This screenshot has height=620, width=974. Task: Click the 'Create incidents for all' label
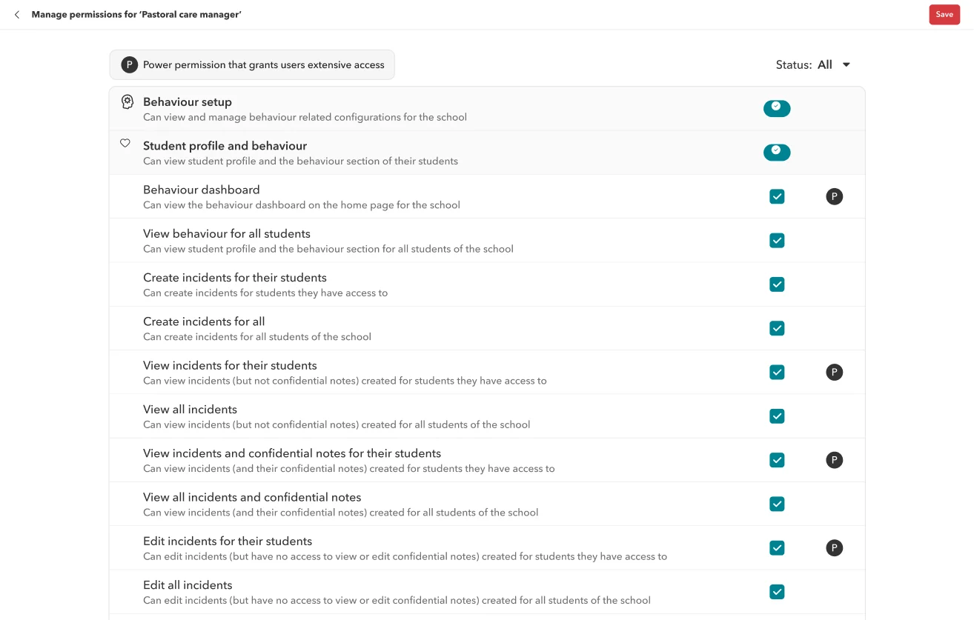click(x=204, y=321)
